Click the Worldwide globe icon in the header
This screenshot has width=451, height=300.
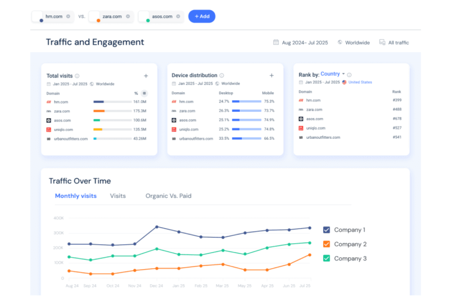tap(339, 43)
